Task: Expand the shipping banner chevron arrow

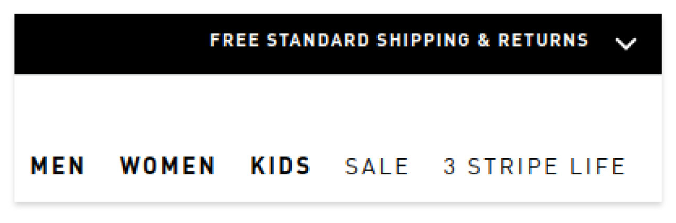Action: (626, 44)
